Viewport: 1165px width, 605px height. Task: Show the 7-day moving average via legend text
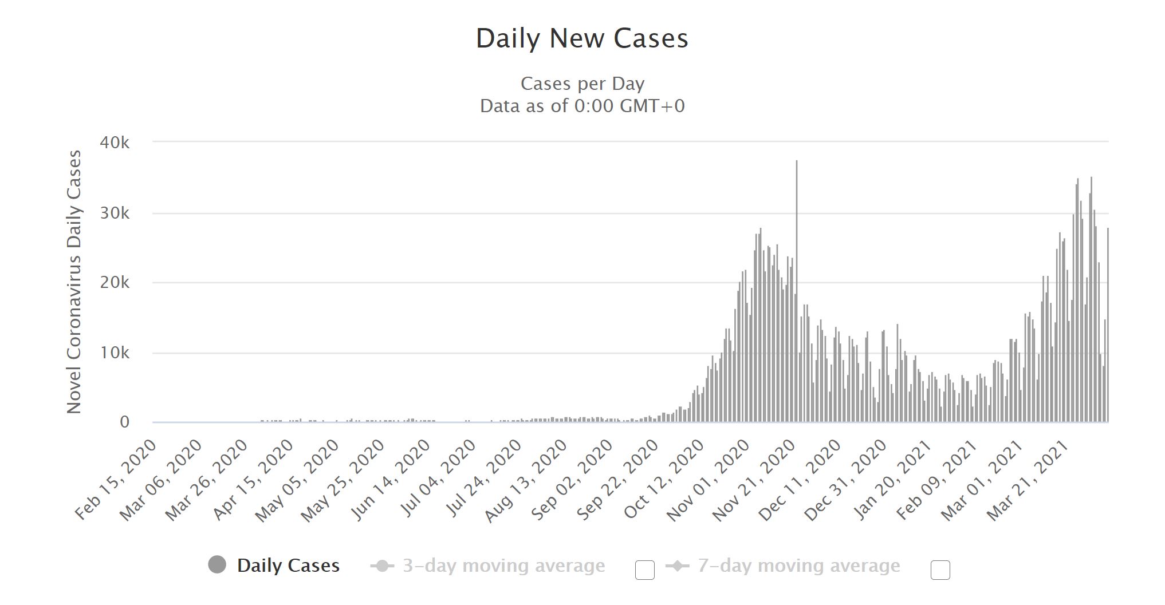click(x=798, y=566)
